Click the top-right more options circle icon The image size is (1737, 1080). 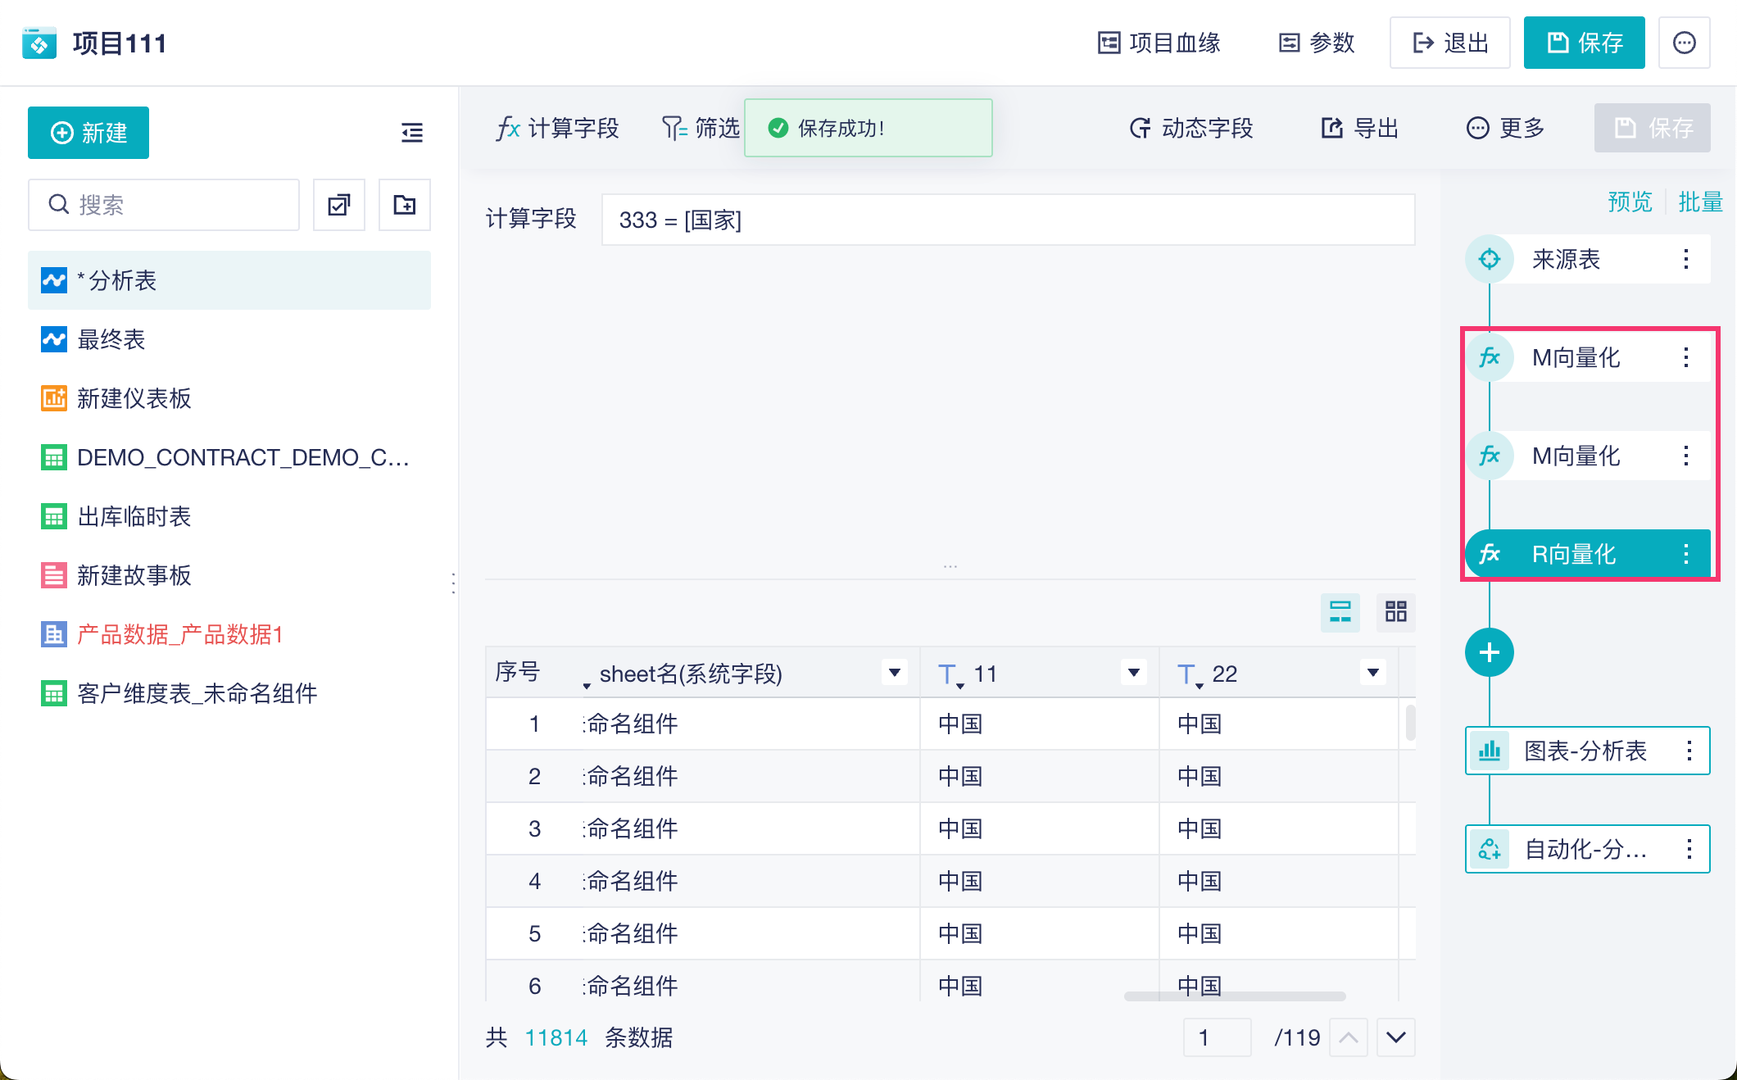tap(1684, 43)
